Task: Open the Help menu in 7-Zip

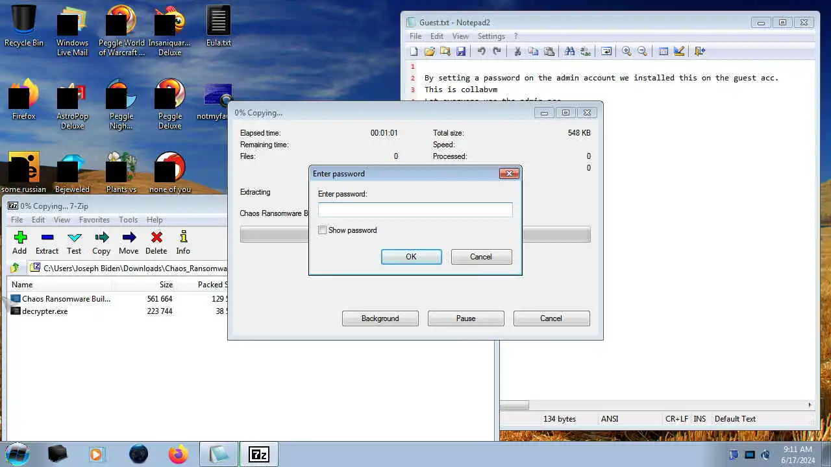Action: click(x=155, y=220)
